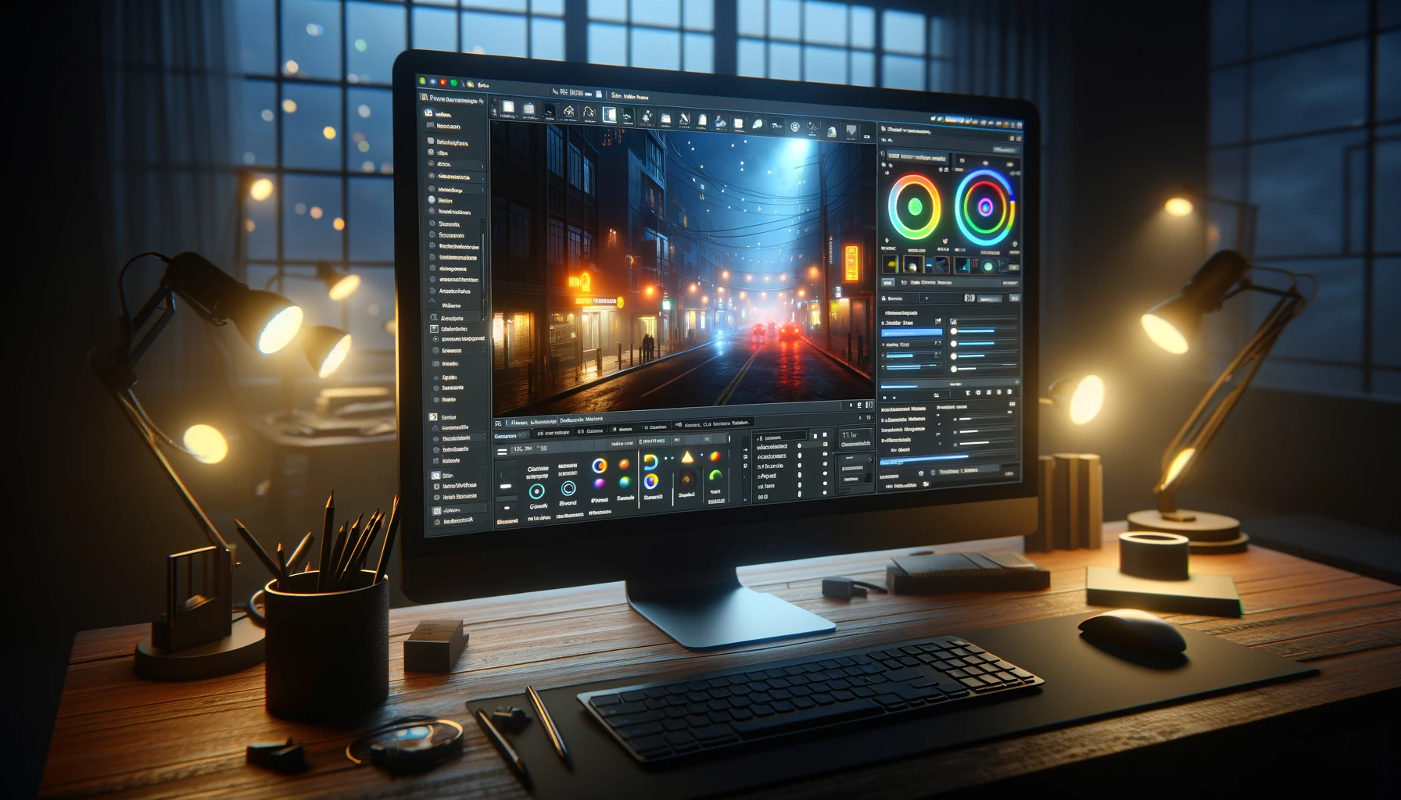Click the green center of the left color wheel

tap(914, 207)
